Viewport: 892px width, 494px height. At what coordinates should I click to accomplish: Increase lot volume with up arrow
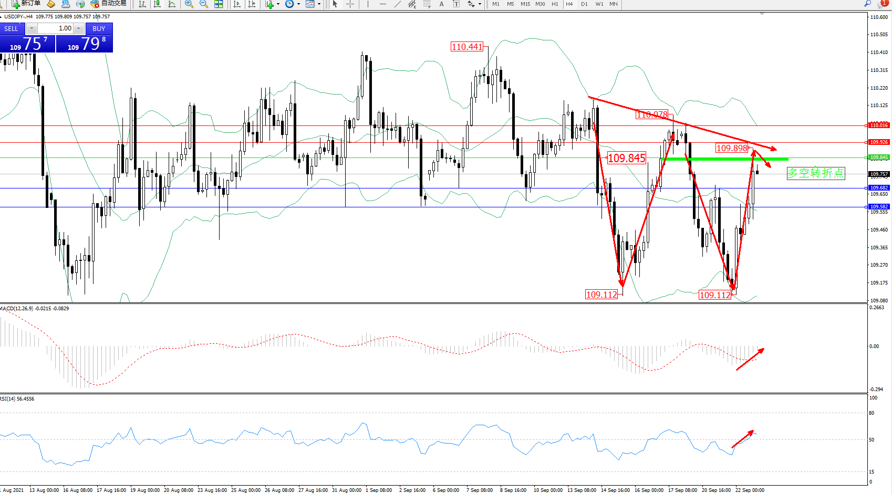[79, 28]
